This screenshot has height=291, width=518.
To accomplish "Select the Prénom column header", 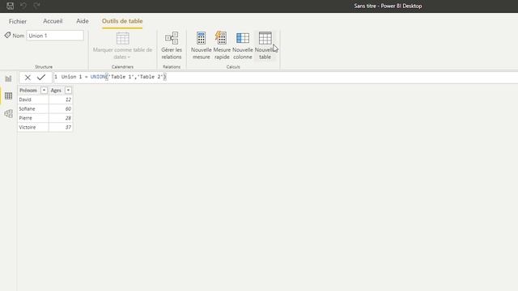I will pyautogui.click(x=28, y=90).
